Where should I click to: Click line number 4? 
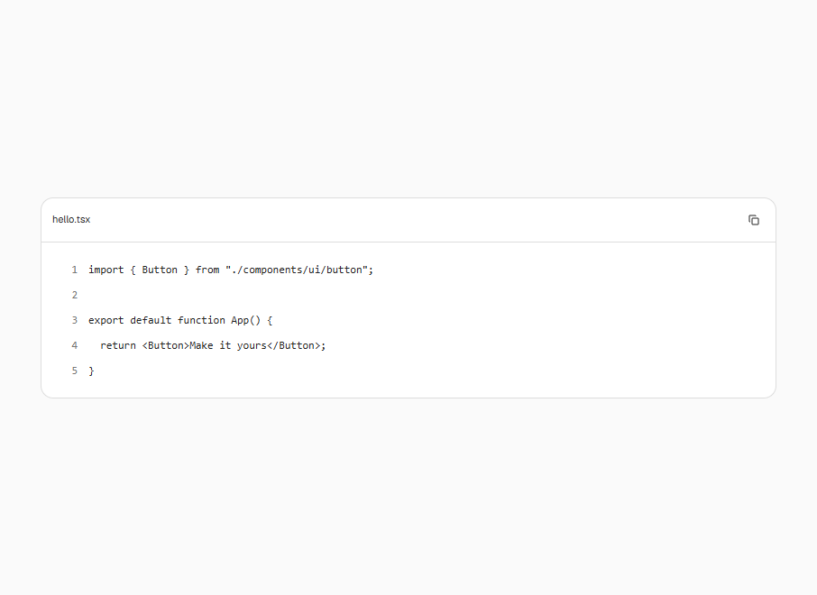pyautogui.click(x=75, y=345)
